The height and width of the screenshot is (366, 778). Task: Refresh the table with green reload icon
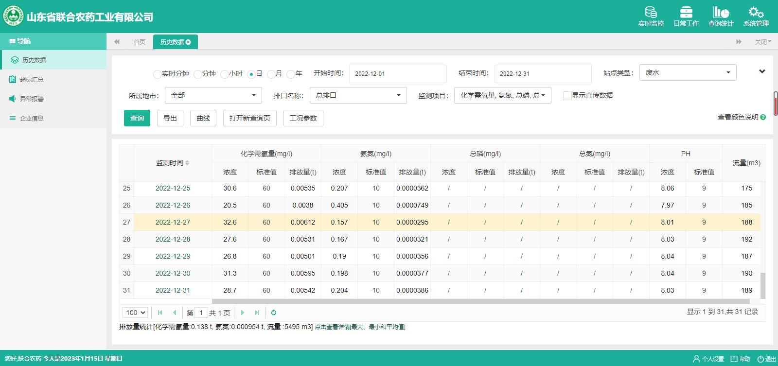point(274,313)
